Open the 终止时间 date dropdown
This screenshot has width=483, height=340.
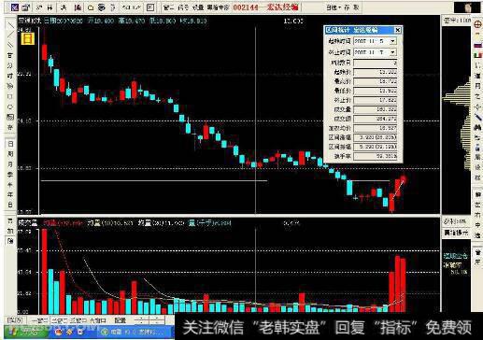click(x=392, y=52)
